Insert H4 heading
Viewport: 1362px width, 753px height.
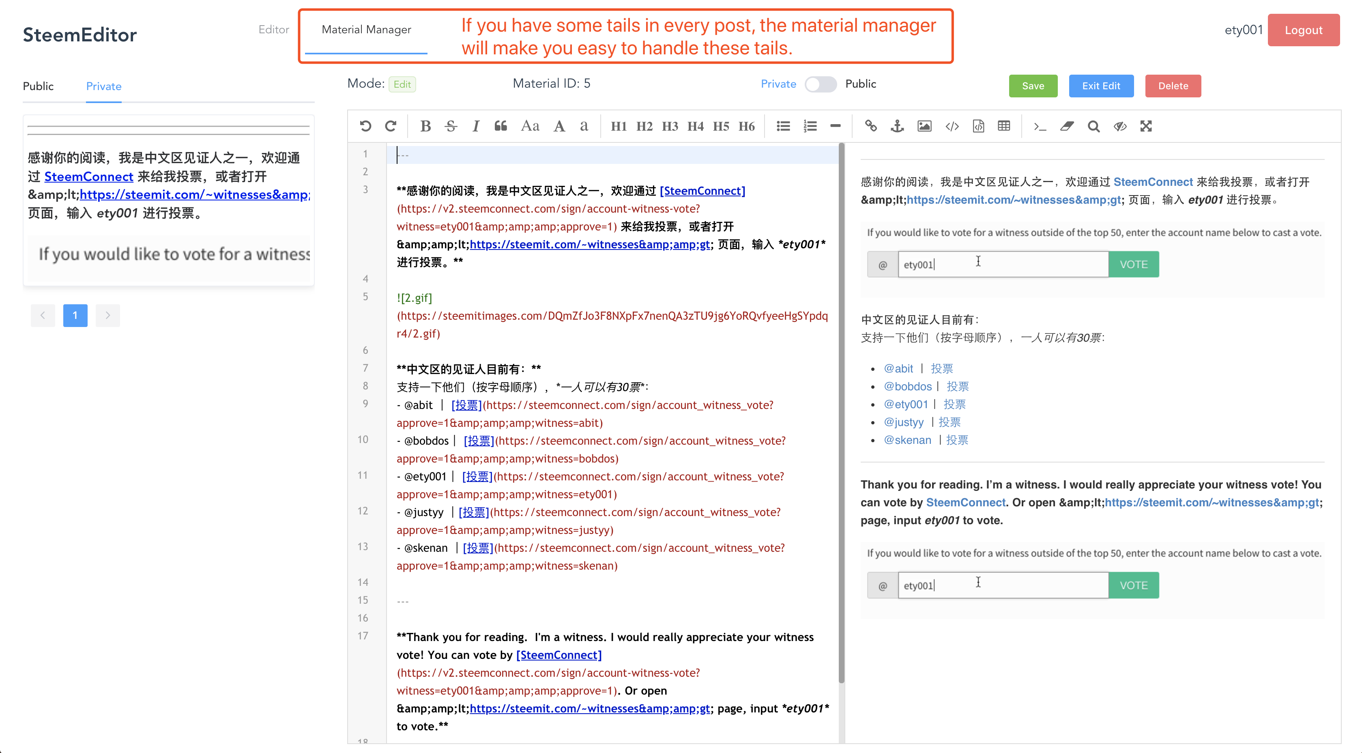pyautogui.click(x=695, y=126)
